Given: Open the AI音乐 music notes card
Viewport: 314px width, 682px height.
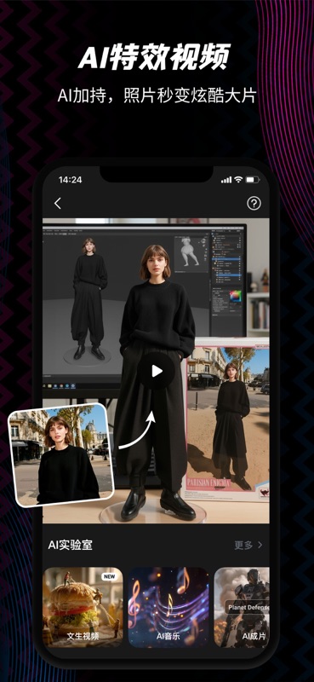Looking at the screenshot, I should [168, 607].
